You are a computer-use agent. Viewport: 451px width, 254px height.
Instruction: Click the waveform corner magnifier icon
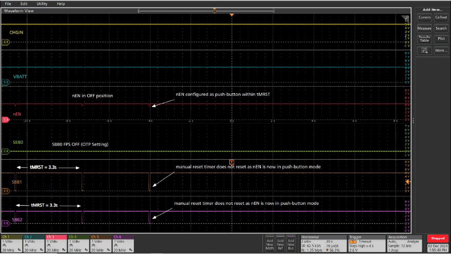[406, 18]
